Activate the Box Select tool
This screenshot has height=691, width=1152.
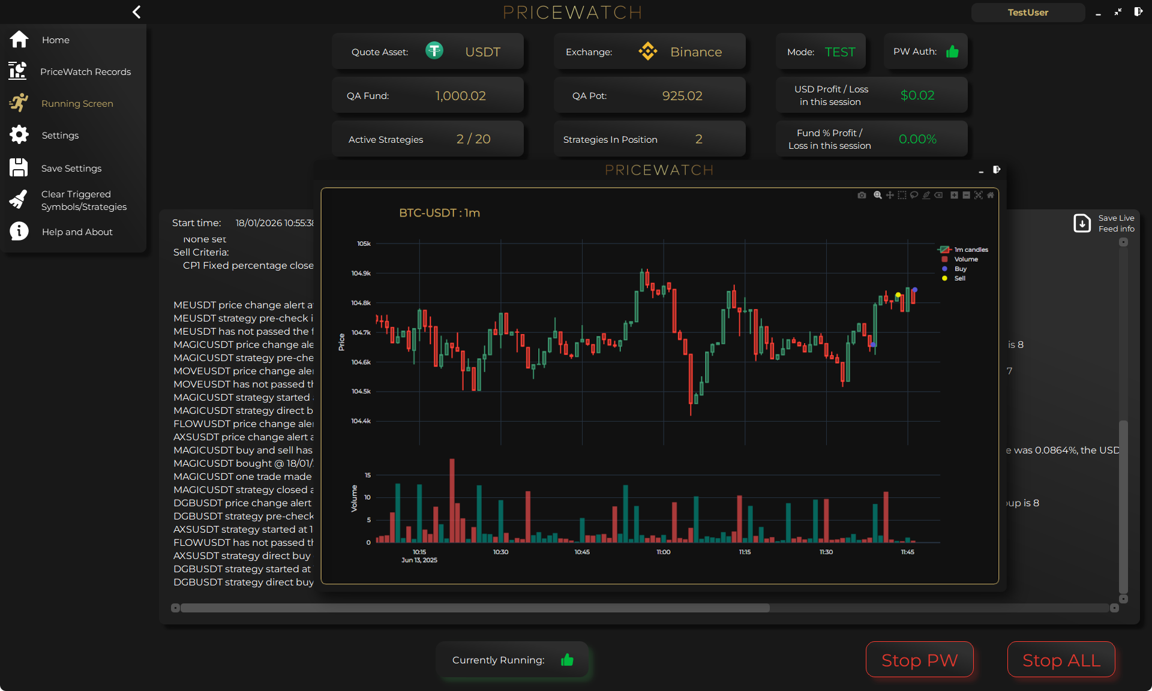pos(902,195)
